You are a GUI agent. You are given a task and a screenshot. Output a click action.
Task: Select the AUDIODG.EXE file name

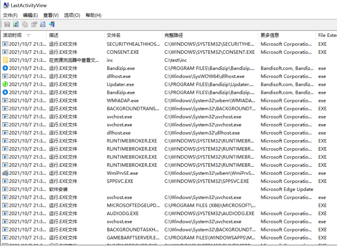pyautogui.click(x=123, y=213)
